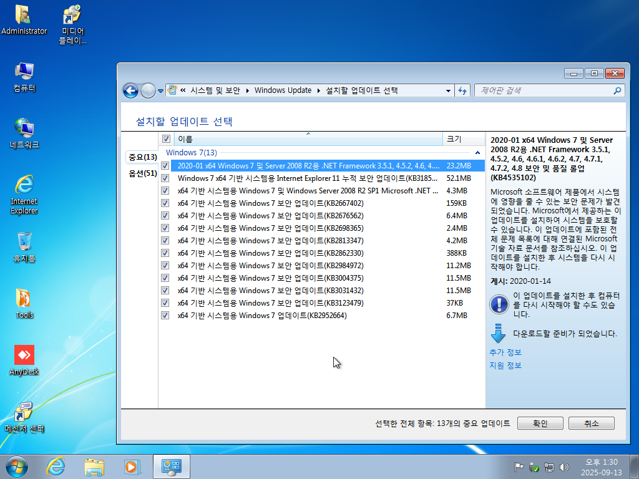Open the address bar history dropdown

coord(448,90)
